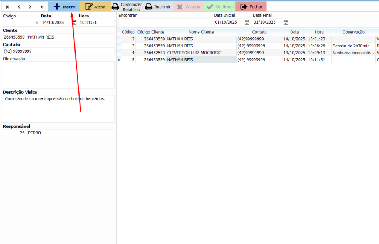Screen dimensions: 379x244
Task: Click the Descrição Visita text box
Action: point(58,108)
